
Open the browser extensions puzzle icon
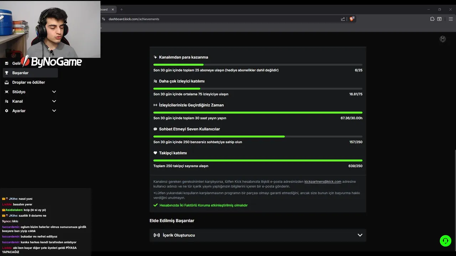432,19
